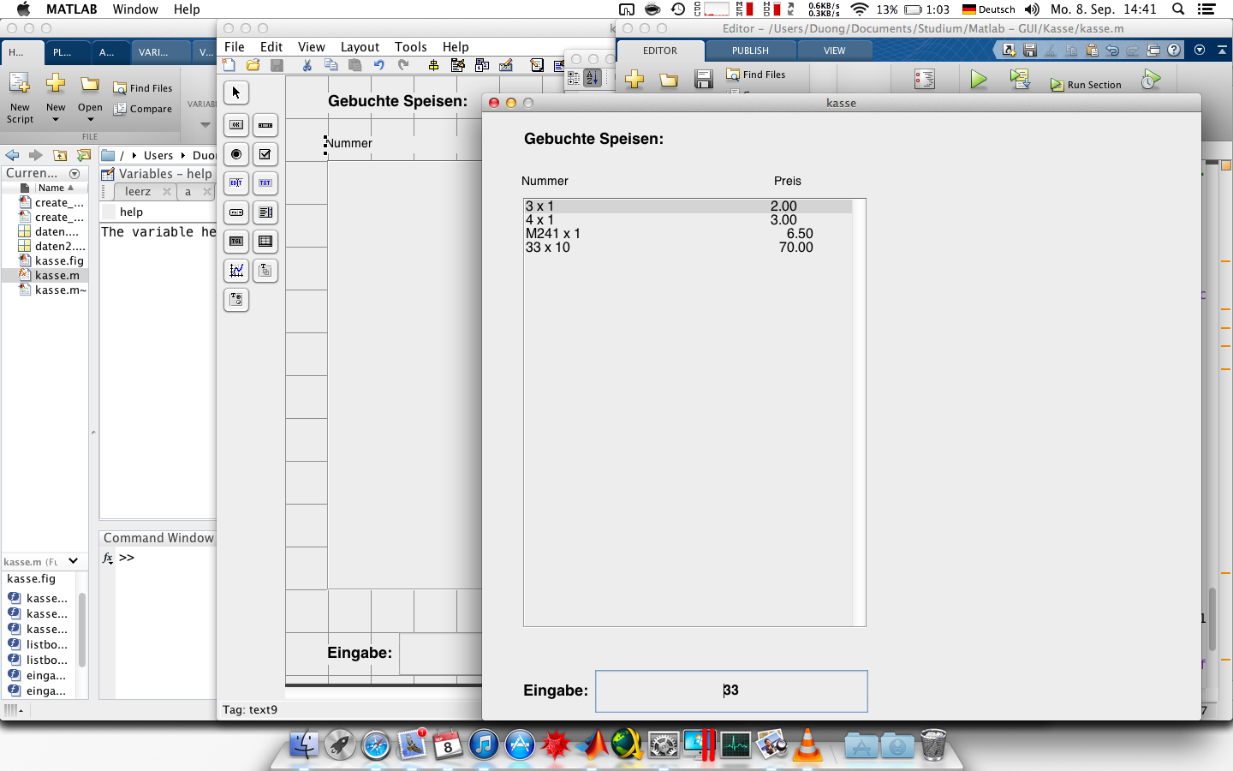Switch to the PUBLISH tab

(750, 51)
